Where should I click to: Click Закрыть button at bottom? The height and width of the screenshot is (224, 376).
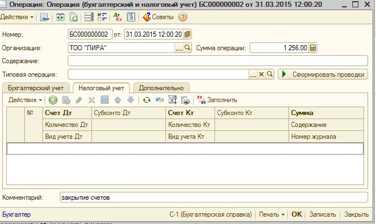pos(356,214)
